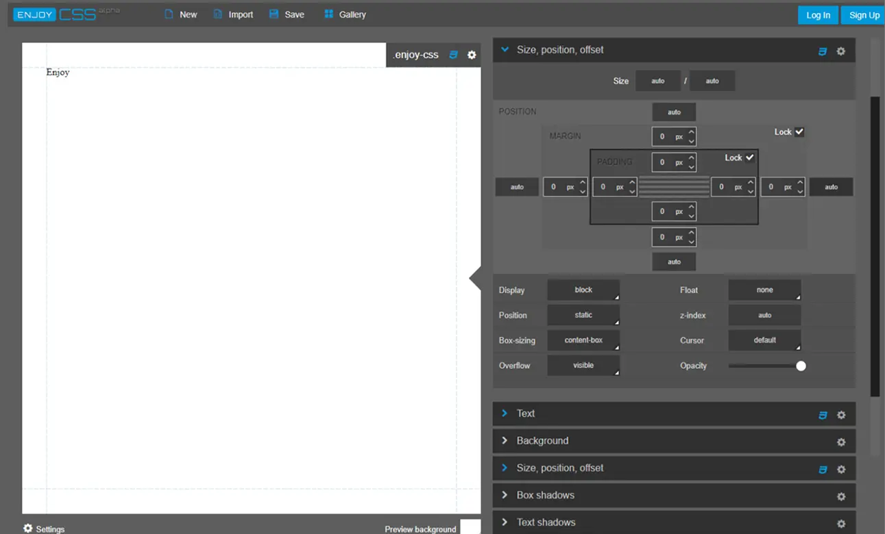Click the Preview background color swatch

[x=470, y=527]
